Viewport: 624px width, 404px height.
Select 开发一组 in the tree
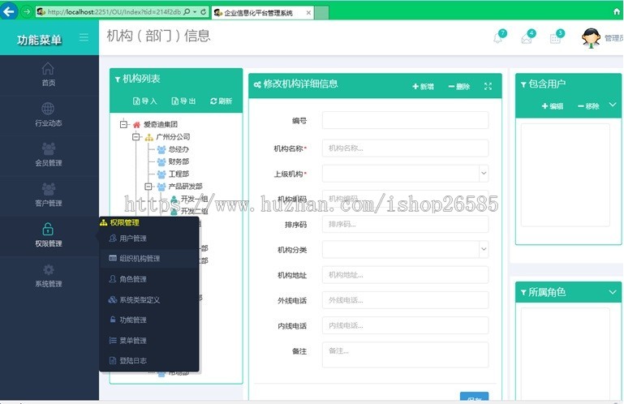coord(194,199)
